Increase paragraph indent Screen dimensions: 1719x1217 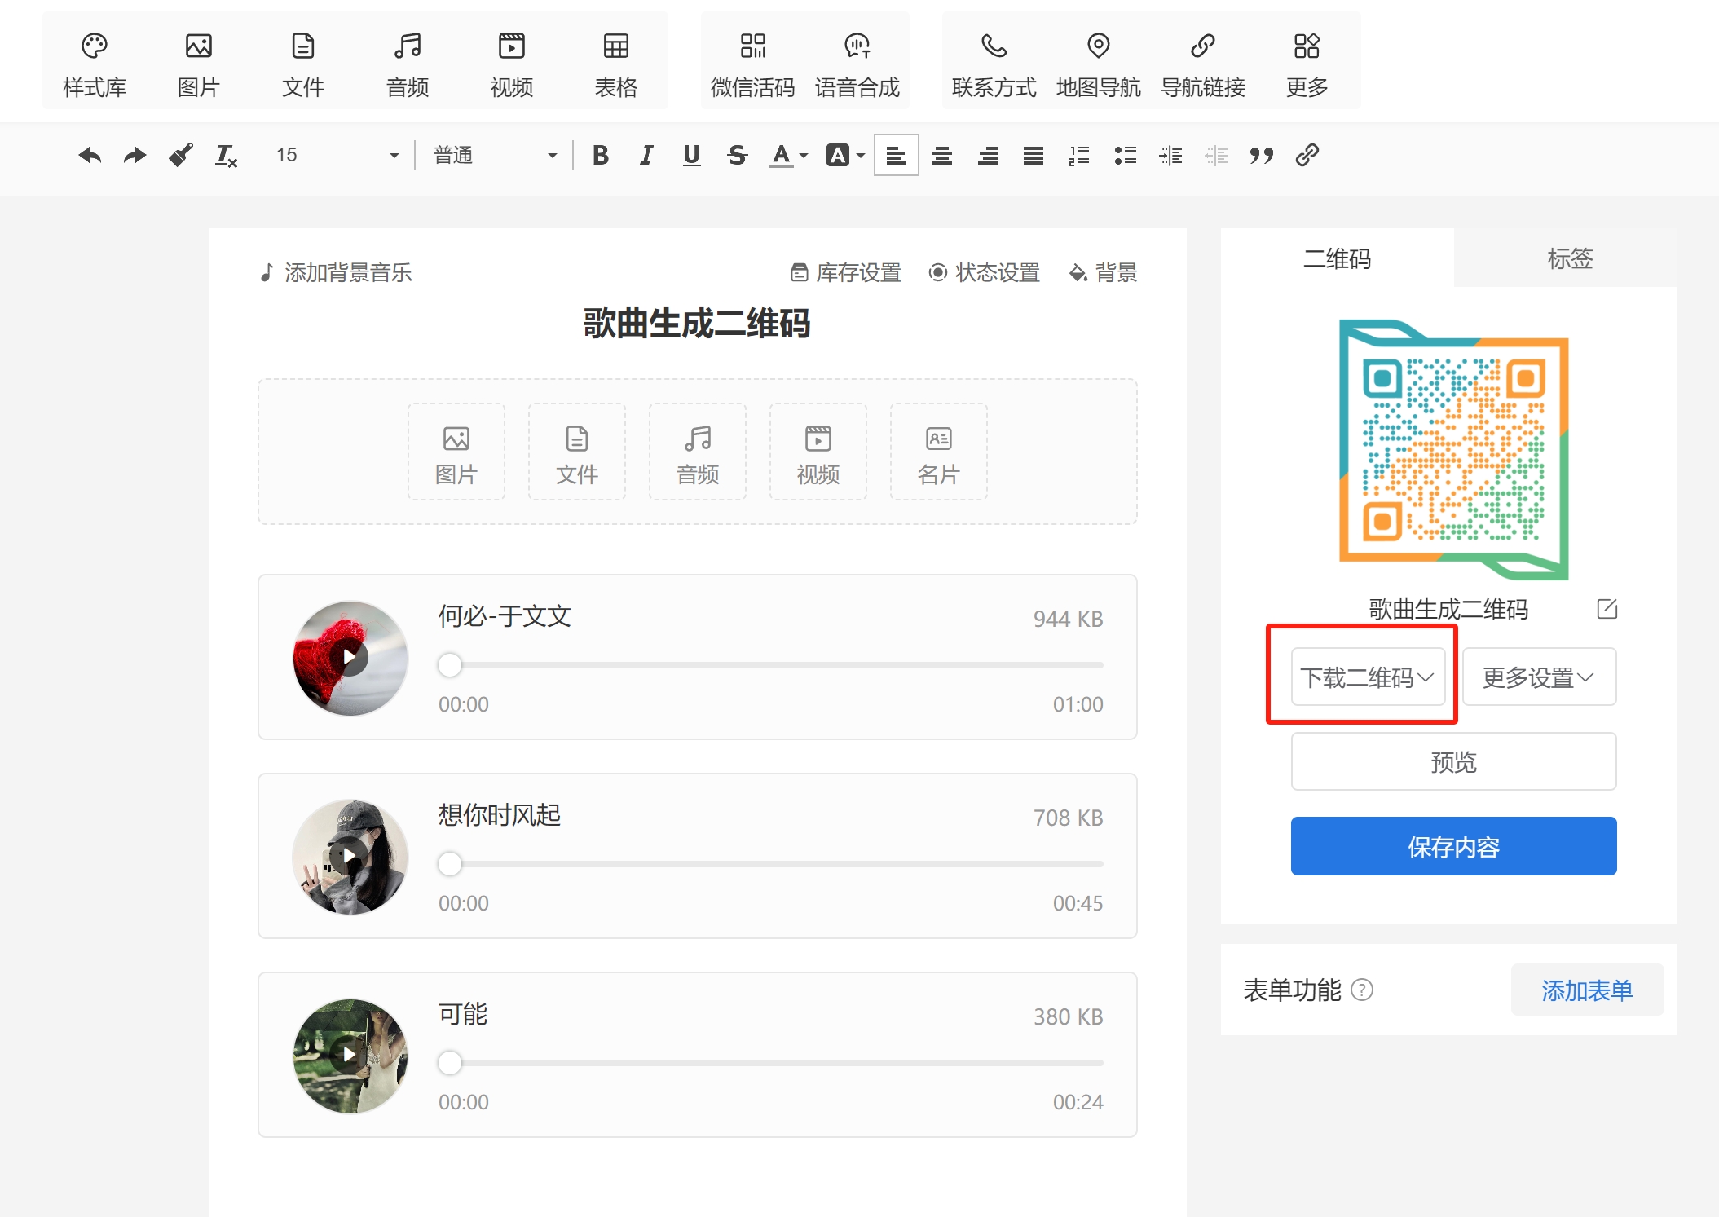click(x=1170, y=155)
